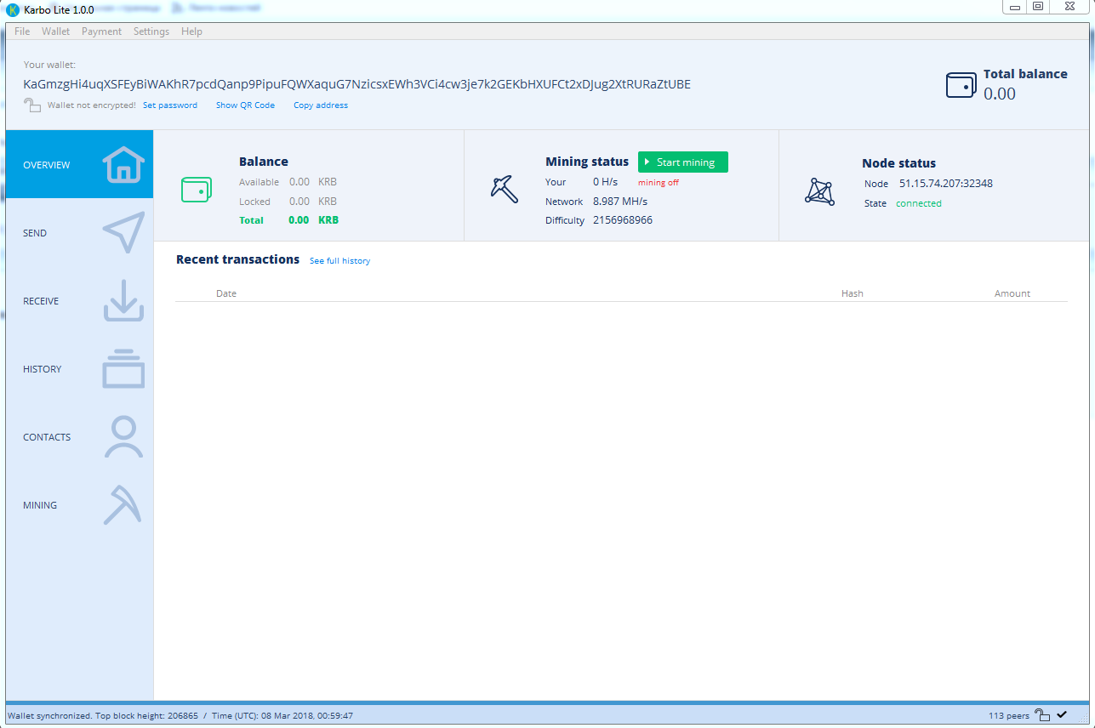Open the File menu
Image resolution: width=1095 pixels, height=728 pixels.
(x=22, y=31)
